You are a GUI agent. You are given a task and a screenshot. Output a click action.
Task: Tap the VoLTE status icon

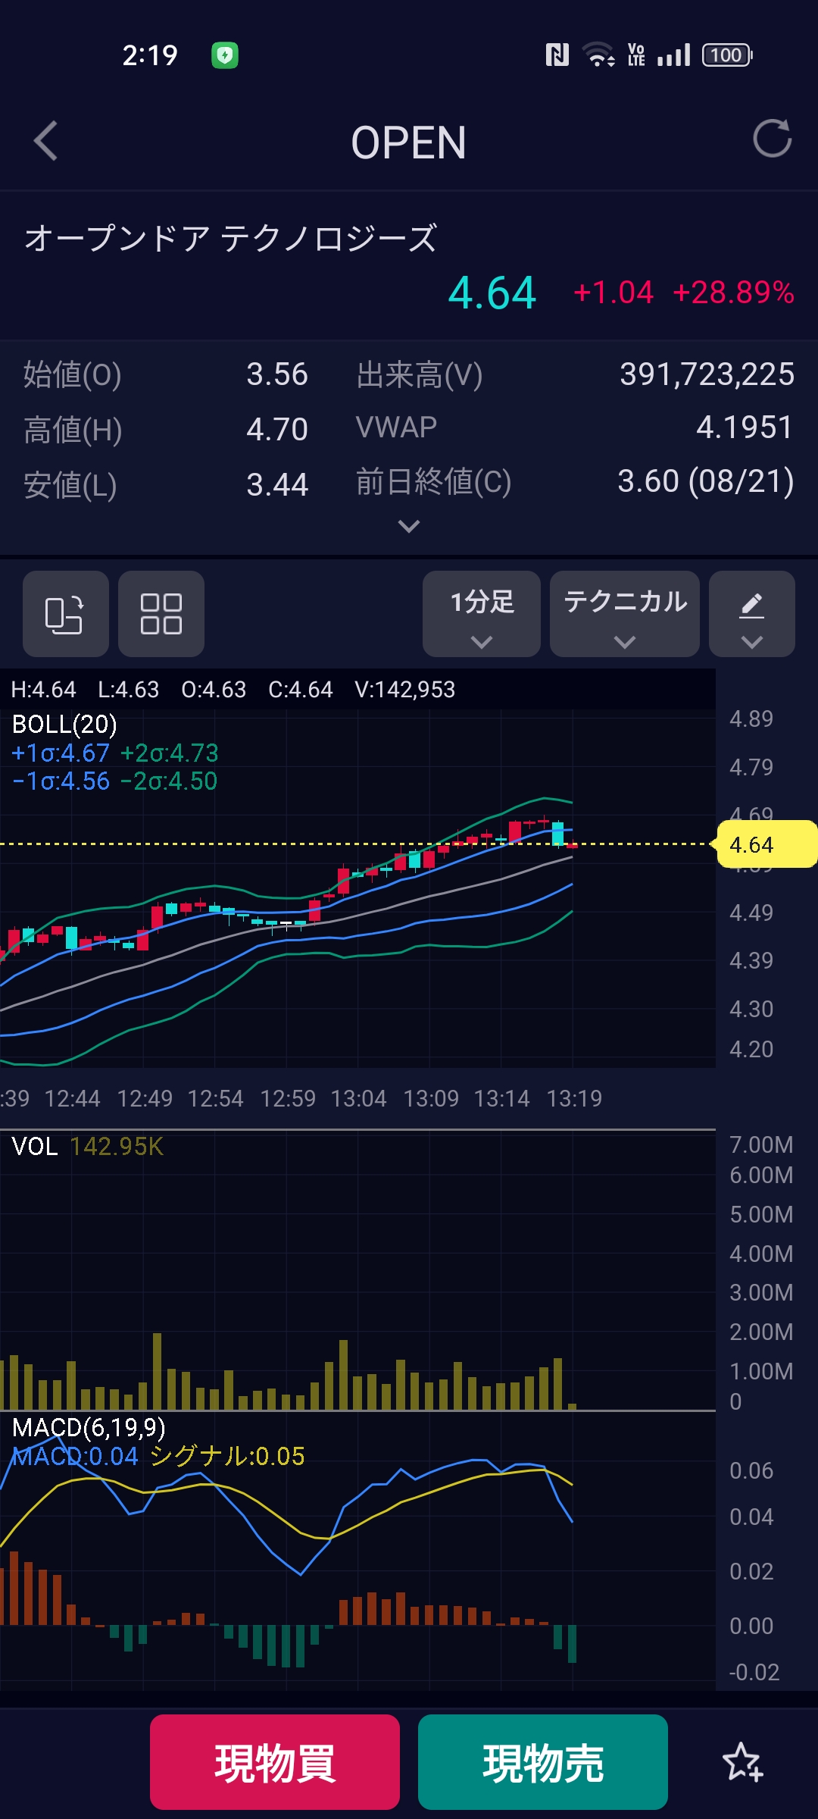636,55
